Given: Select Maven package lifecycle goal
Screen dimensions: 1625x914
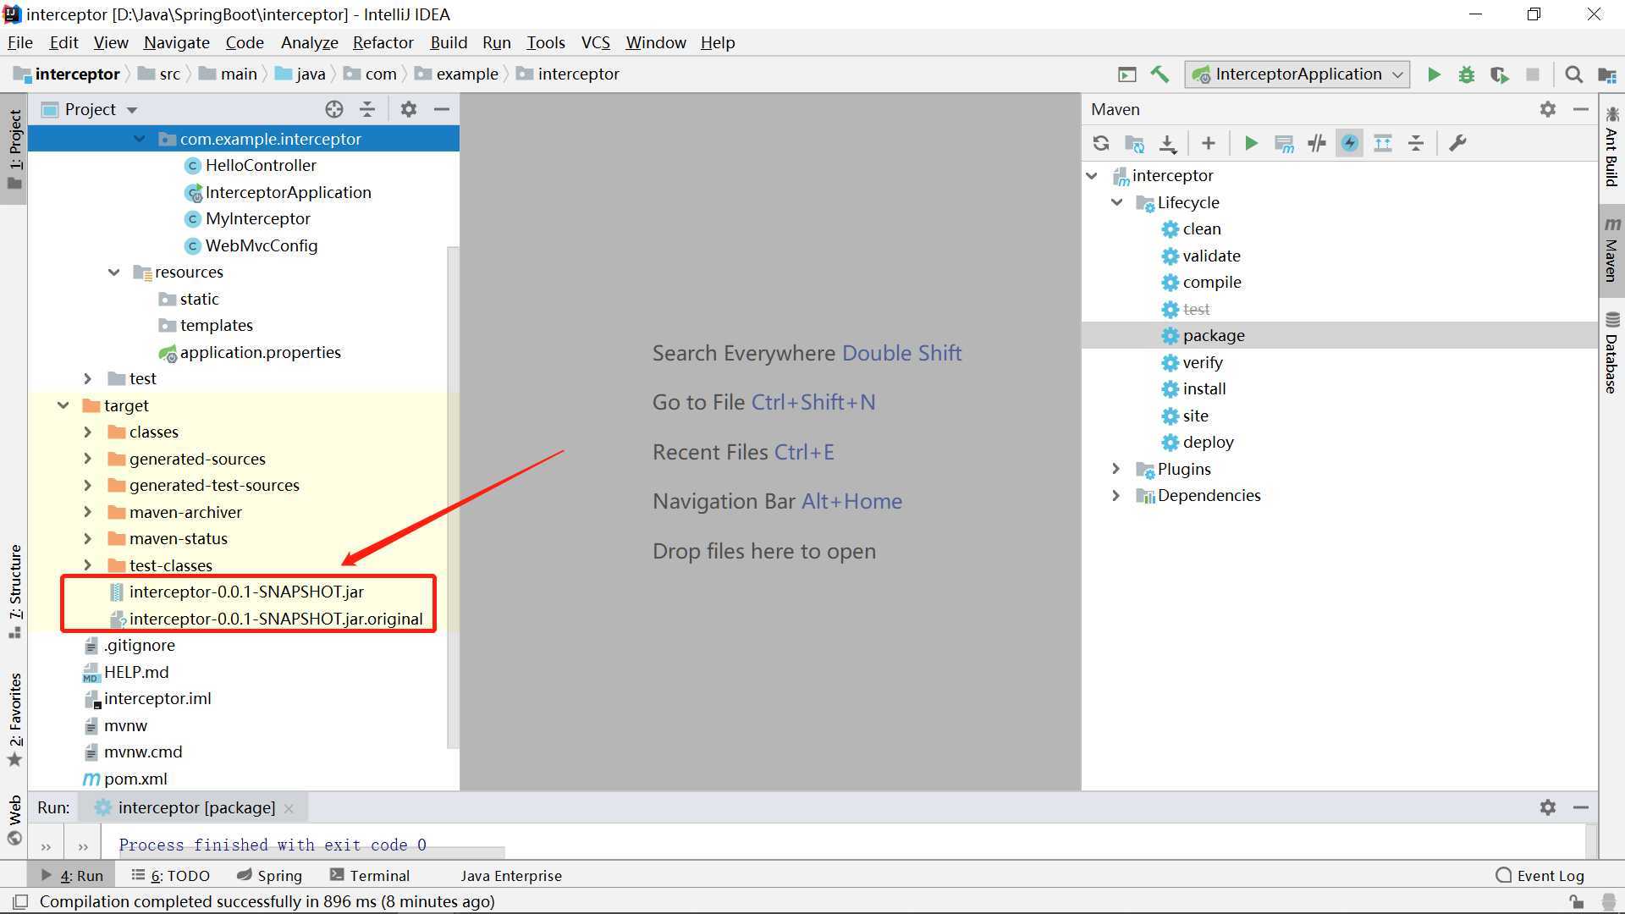Looking at the screenshot, I should (1214, 335).
